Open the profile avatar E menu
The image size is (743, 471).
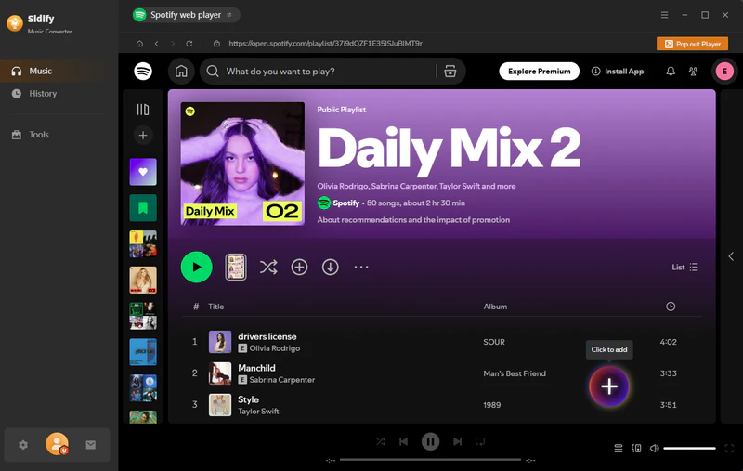(724, 72)
